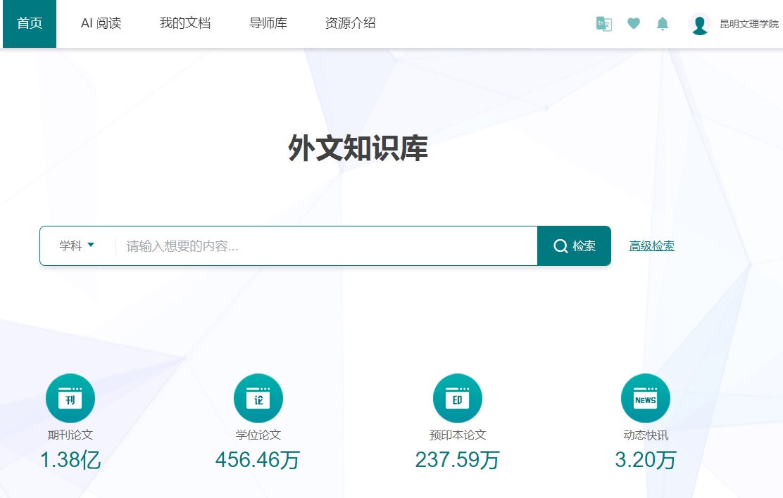Click the translate language icon
The width and height of the screenshot is (783, 498).
click(603, 23)
